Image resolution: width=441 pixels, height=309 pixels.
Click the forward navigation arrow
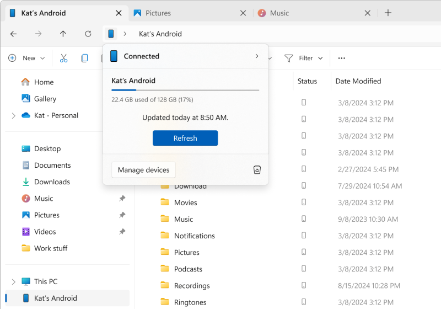pyautogui.click(x=38, y=34)
